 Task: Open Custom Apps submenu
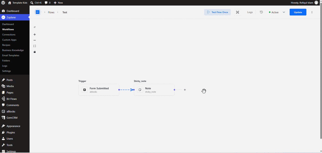pos(9,40)
